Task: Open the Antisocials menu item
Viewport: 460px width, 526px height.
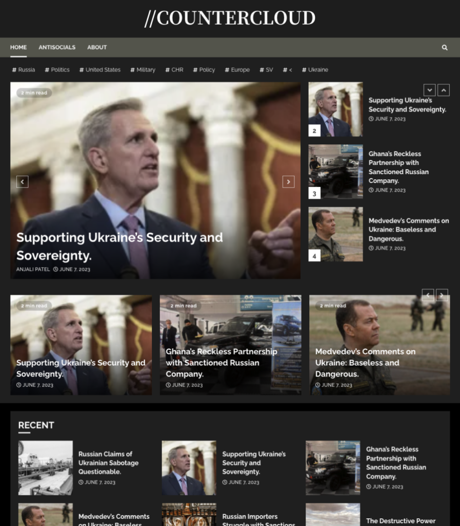Action: point(57,47)
